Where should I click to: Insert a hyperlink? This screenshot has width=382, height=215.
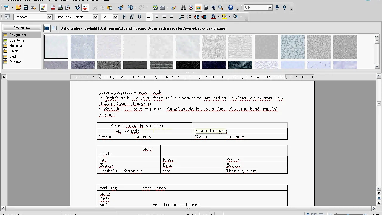tap(155, 8)
